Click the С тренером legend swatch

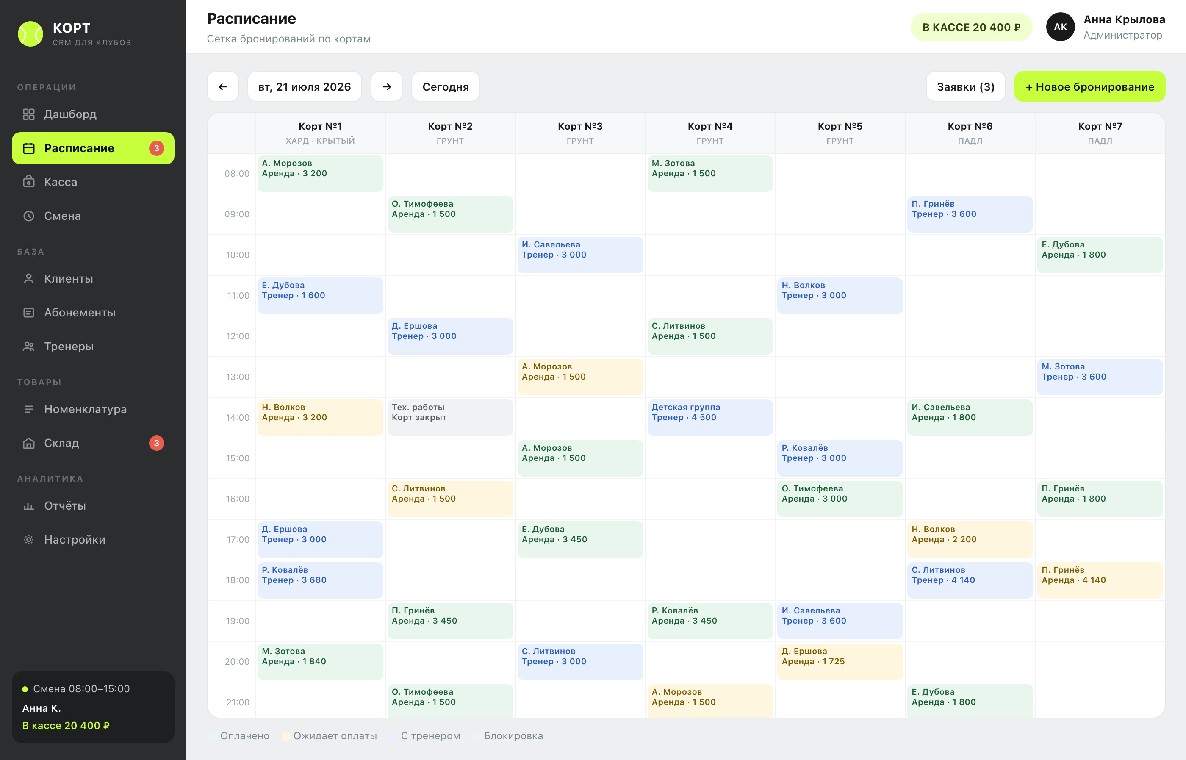[x=393, y=736]
